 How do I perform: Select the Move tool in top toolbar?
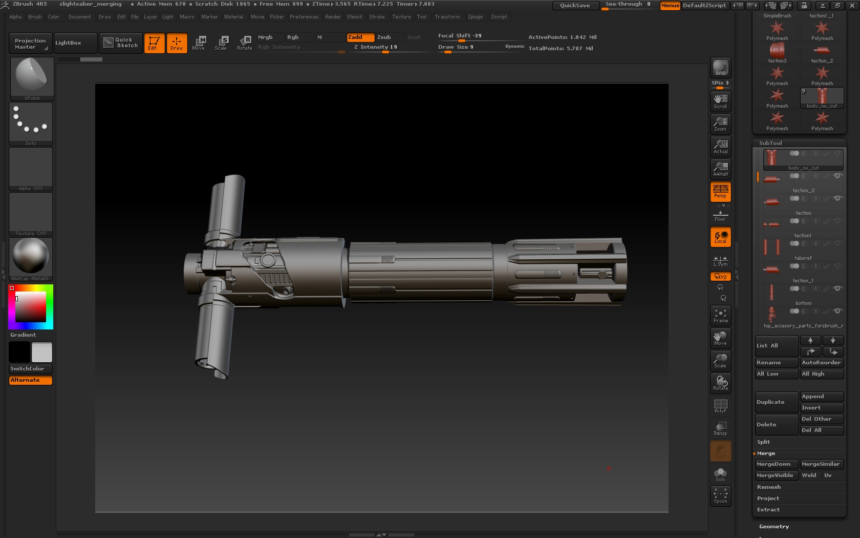(x=199, y=43)
